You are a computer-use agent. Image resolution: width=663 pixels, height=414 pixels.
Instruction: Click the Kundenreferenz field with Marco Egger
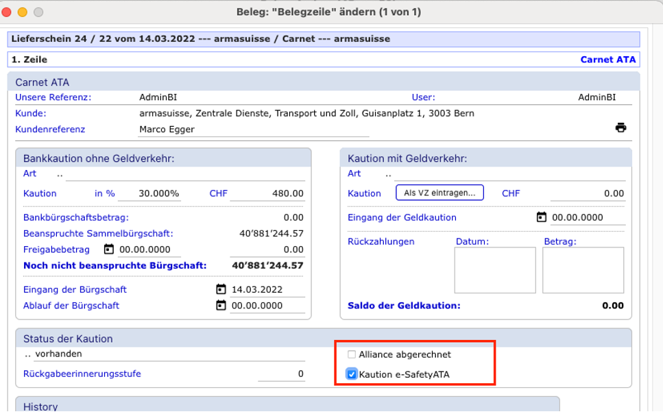[x=252, y=130]
